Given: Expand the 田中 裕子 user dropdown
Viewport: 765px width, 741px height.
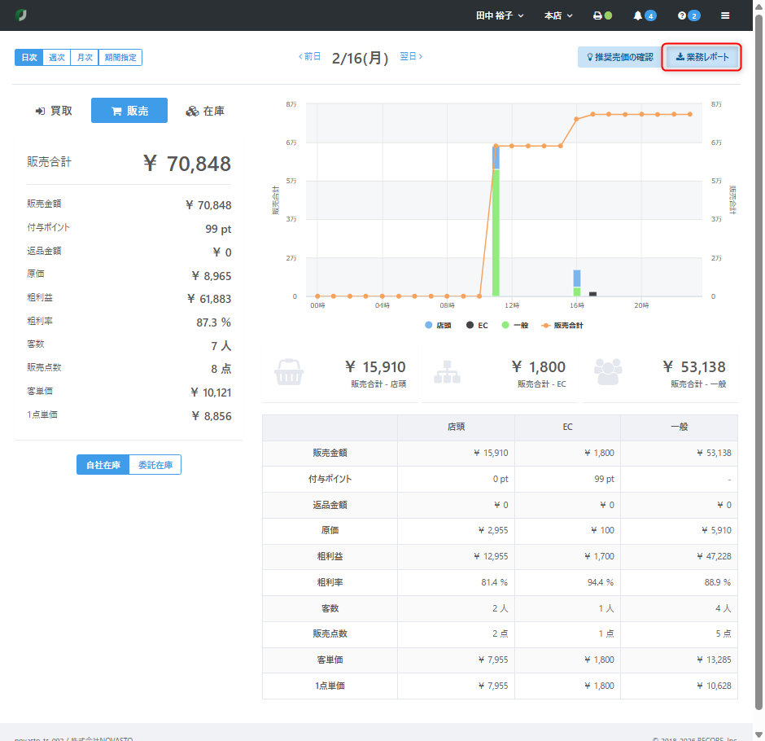Looking at the screenshot, I should 500,15.
